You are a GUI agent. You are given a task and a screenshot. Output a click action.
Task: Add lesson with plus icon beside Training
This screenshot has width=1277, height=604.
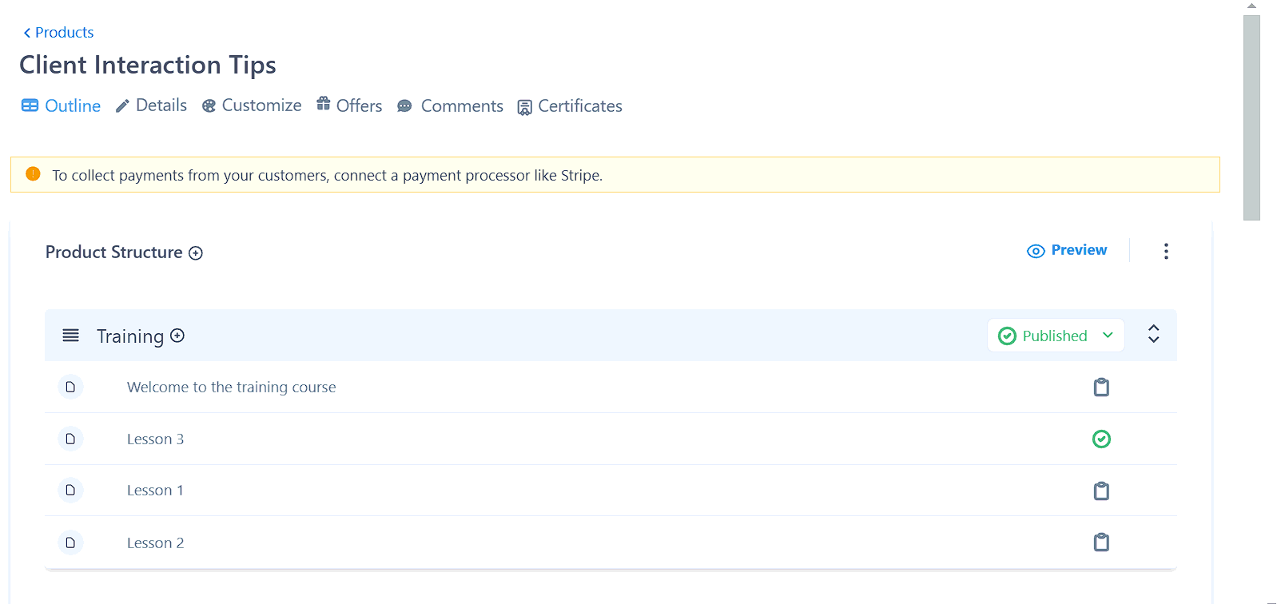(177, 336)
